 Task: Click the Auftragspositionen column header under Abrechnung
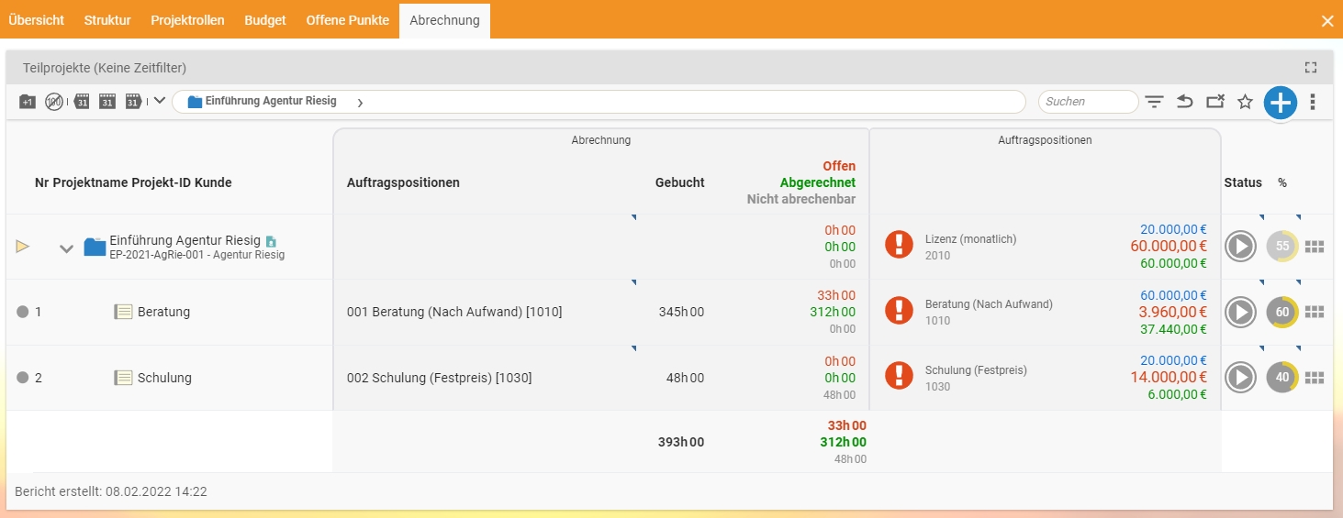(403, 182)
